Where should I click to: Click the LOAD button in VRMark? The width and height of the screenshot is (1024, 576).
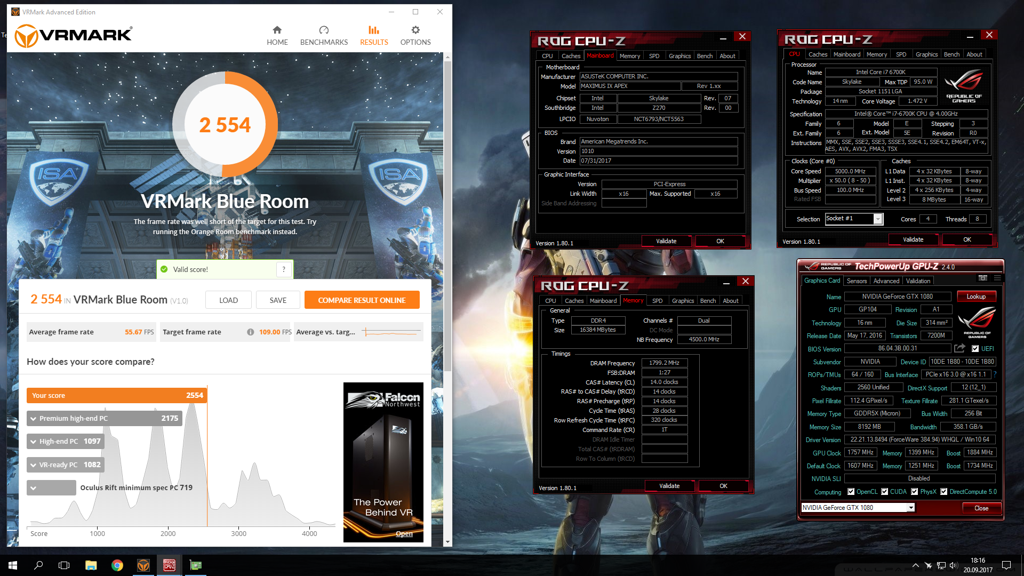[228, 300]
